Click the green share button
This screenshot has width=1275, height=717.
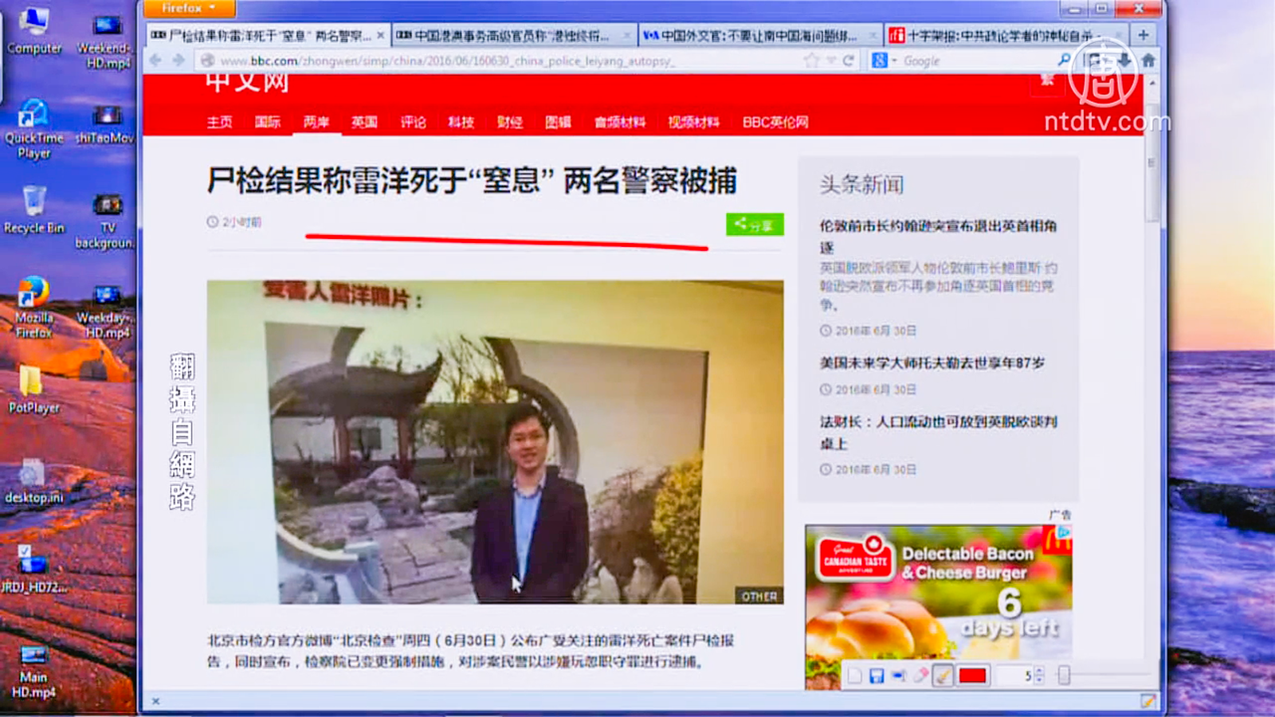[754, 225]
